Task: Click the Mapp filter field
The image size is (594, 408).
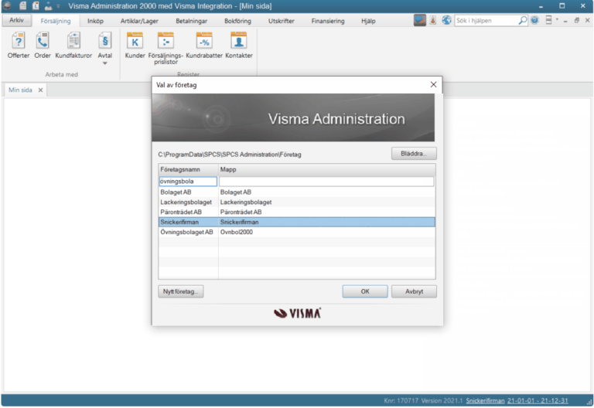Action: click(x=326, y=182)
